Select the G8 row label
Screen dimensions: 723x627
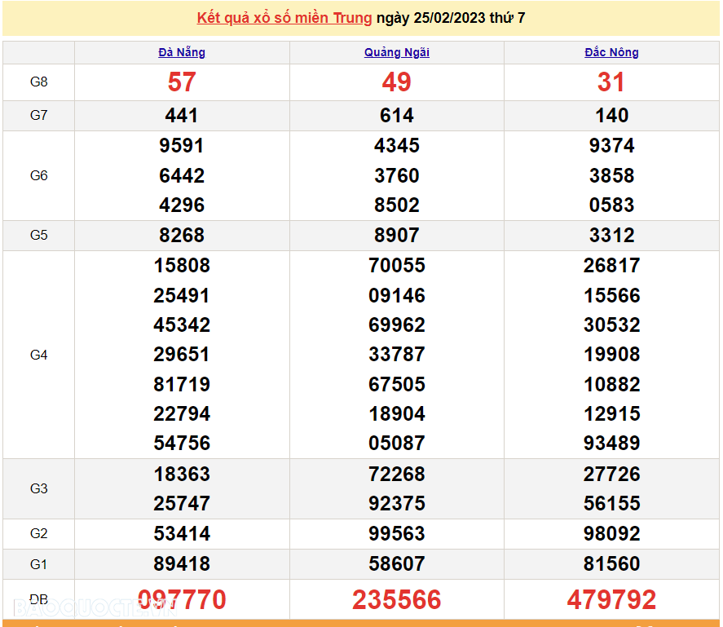[38, 82]
